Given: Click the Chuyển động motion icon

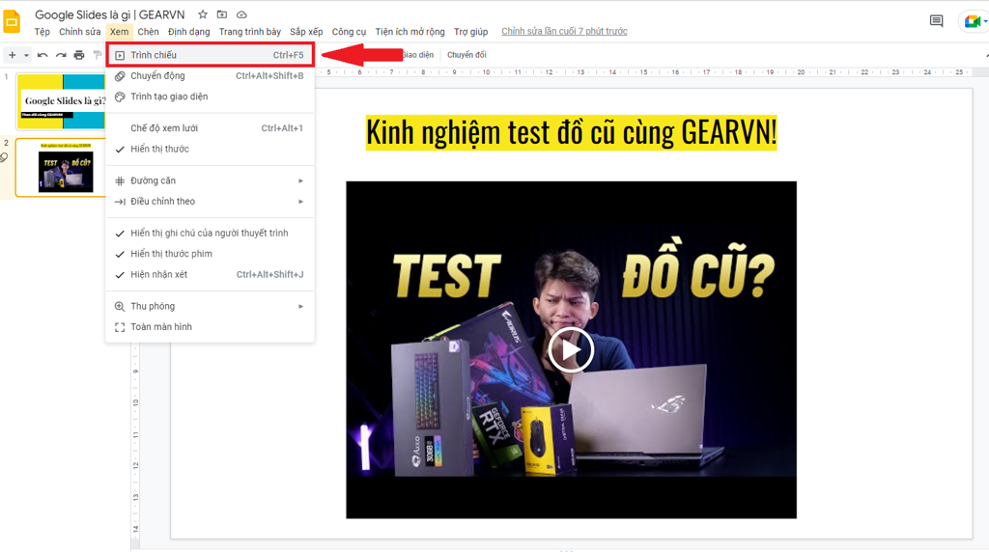Looking at the screenshot, I should [120, 76].
